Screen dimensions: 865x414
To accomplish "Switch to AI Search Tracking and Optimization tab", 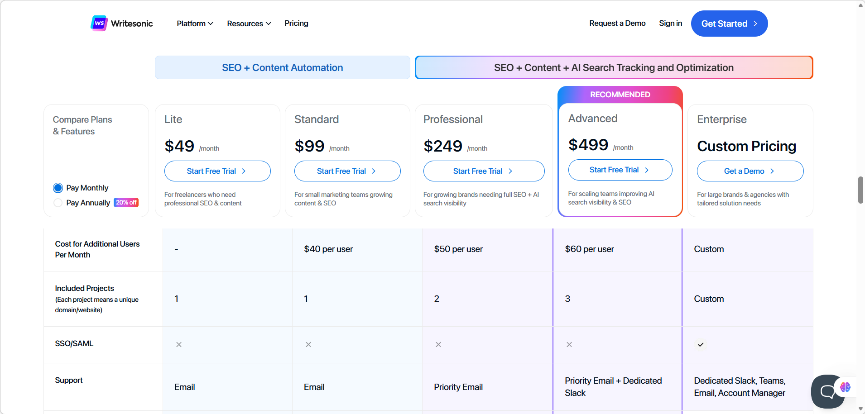I will [x=614, y=67].
